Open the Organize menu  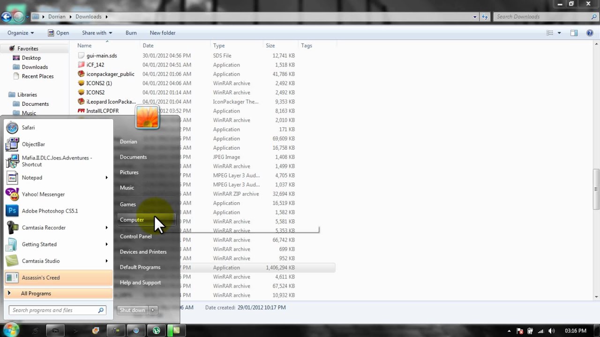[x=21, y=33]
